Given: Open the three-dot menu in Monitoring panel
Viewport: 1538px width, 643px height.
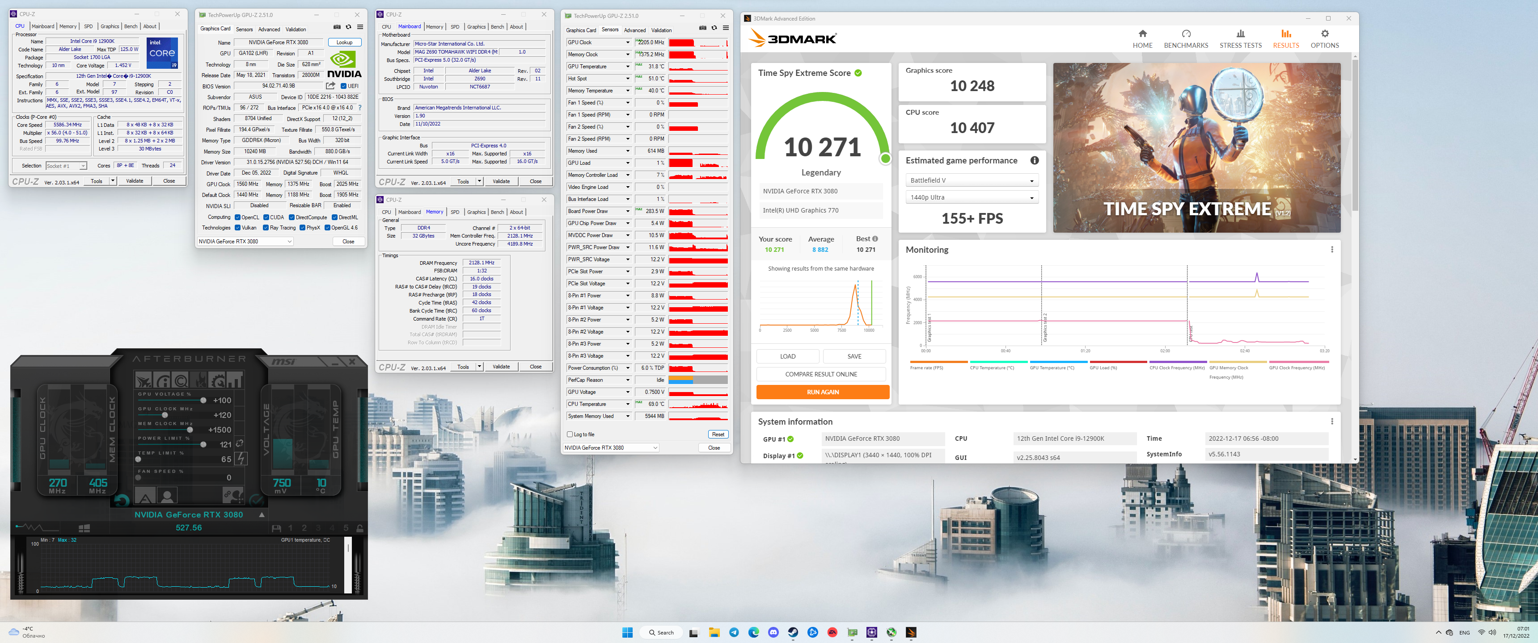Looking at the screenshot, I should point(1331,249).
